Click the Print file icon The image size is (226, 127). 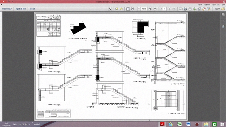pos(185,9)
